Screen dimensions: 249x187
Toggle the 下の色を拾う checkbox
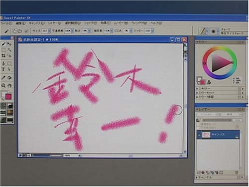tap(198, 128)
